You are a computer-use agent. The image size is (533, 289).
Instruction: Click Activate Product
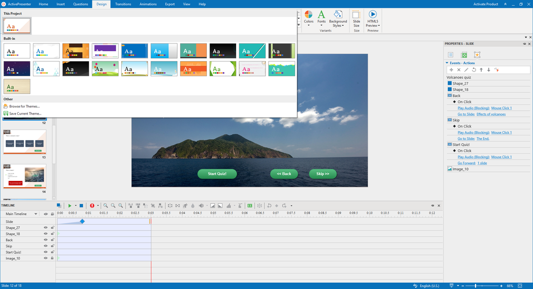(x=485, y=4)
